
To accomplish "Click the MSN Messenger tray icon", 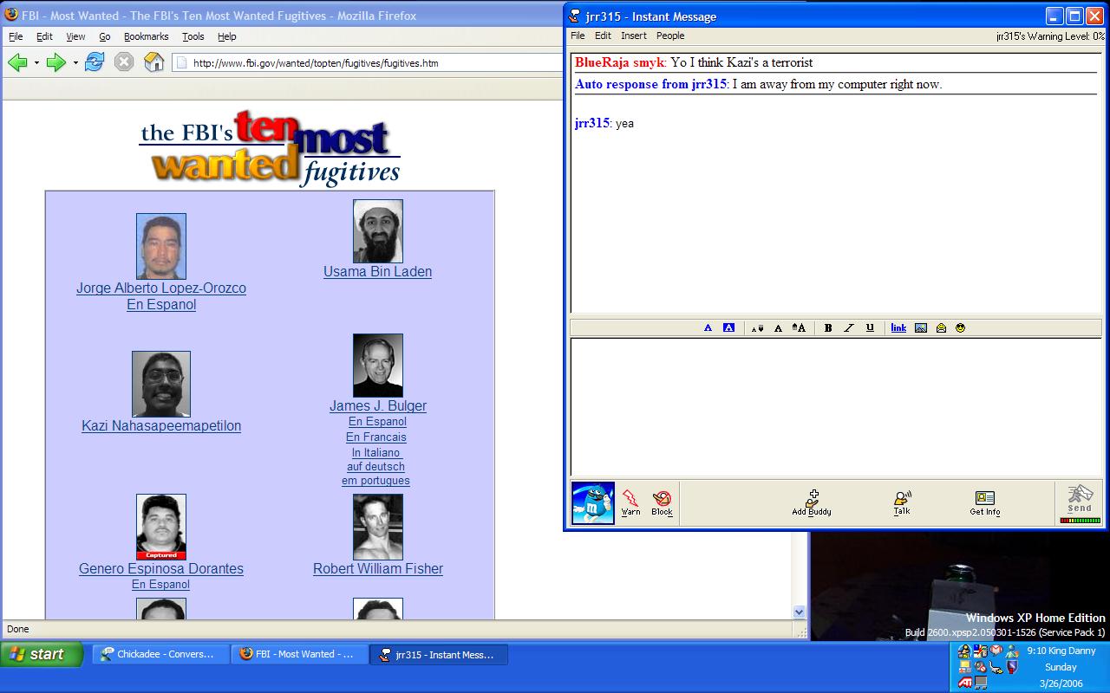I will tap(1012, 651).
